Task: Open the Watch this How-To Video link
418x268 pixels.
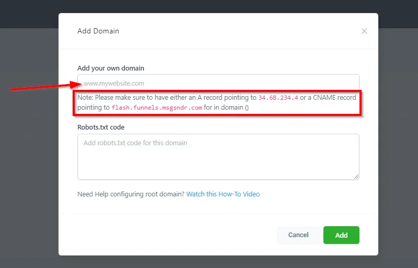Action: [x=223, y=194]
